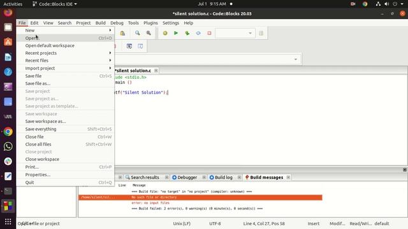Open the Plugins menu

click(150, 23)
